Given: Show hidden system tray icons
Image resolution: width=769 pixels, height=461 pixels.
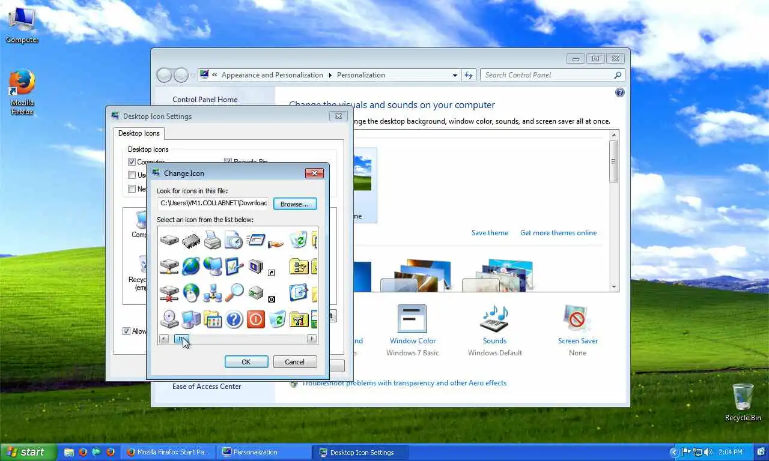Looking at the screenshot, I should (x=674, y=452).
